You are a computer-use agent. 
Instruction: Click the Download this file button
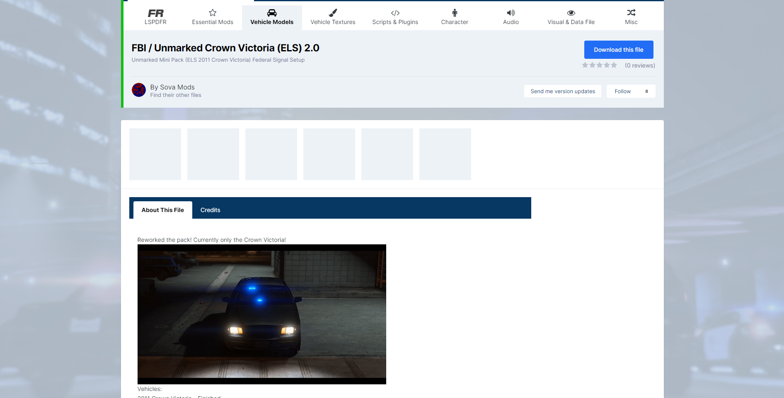pyautogui.click(x=619, y=50)
